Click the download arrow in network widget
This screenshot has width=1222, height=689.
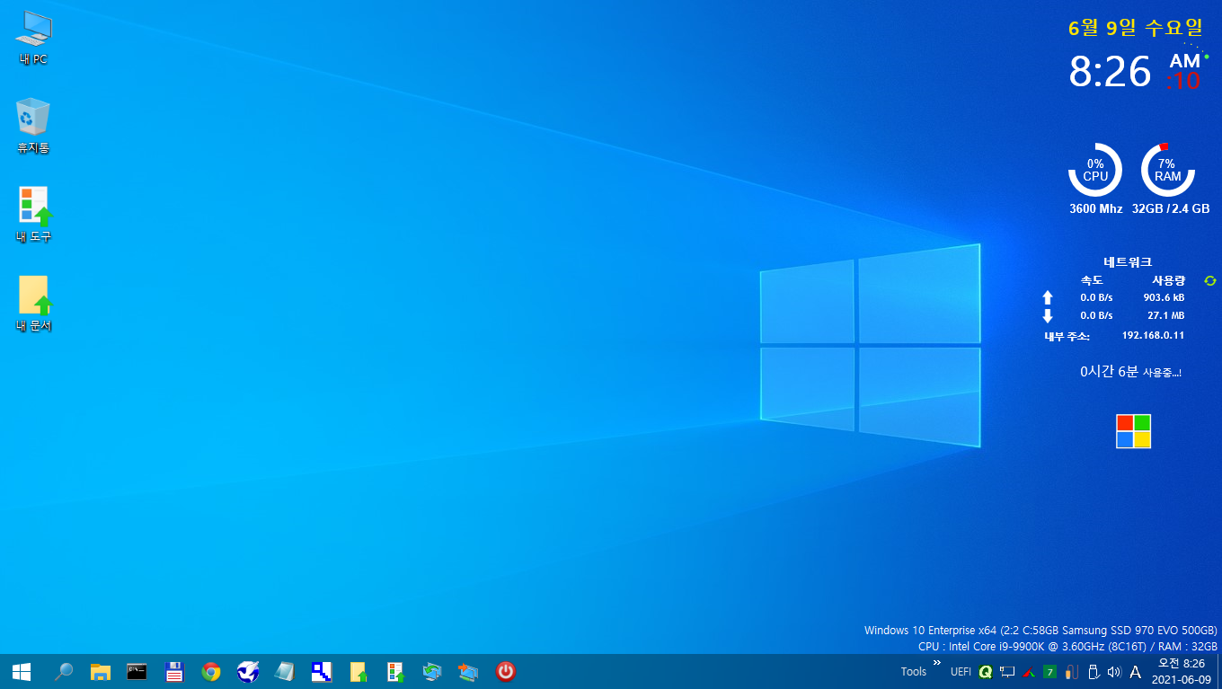click(1047, 316)
